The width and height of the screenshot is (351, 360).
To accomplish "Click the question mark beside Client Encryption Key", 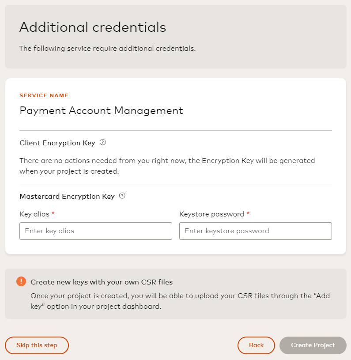I will [x=103, y=142].
